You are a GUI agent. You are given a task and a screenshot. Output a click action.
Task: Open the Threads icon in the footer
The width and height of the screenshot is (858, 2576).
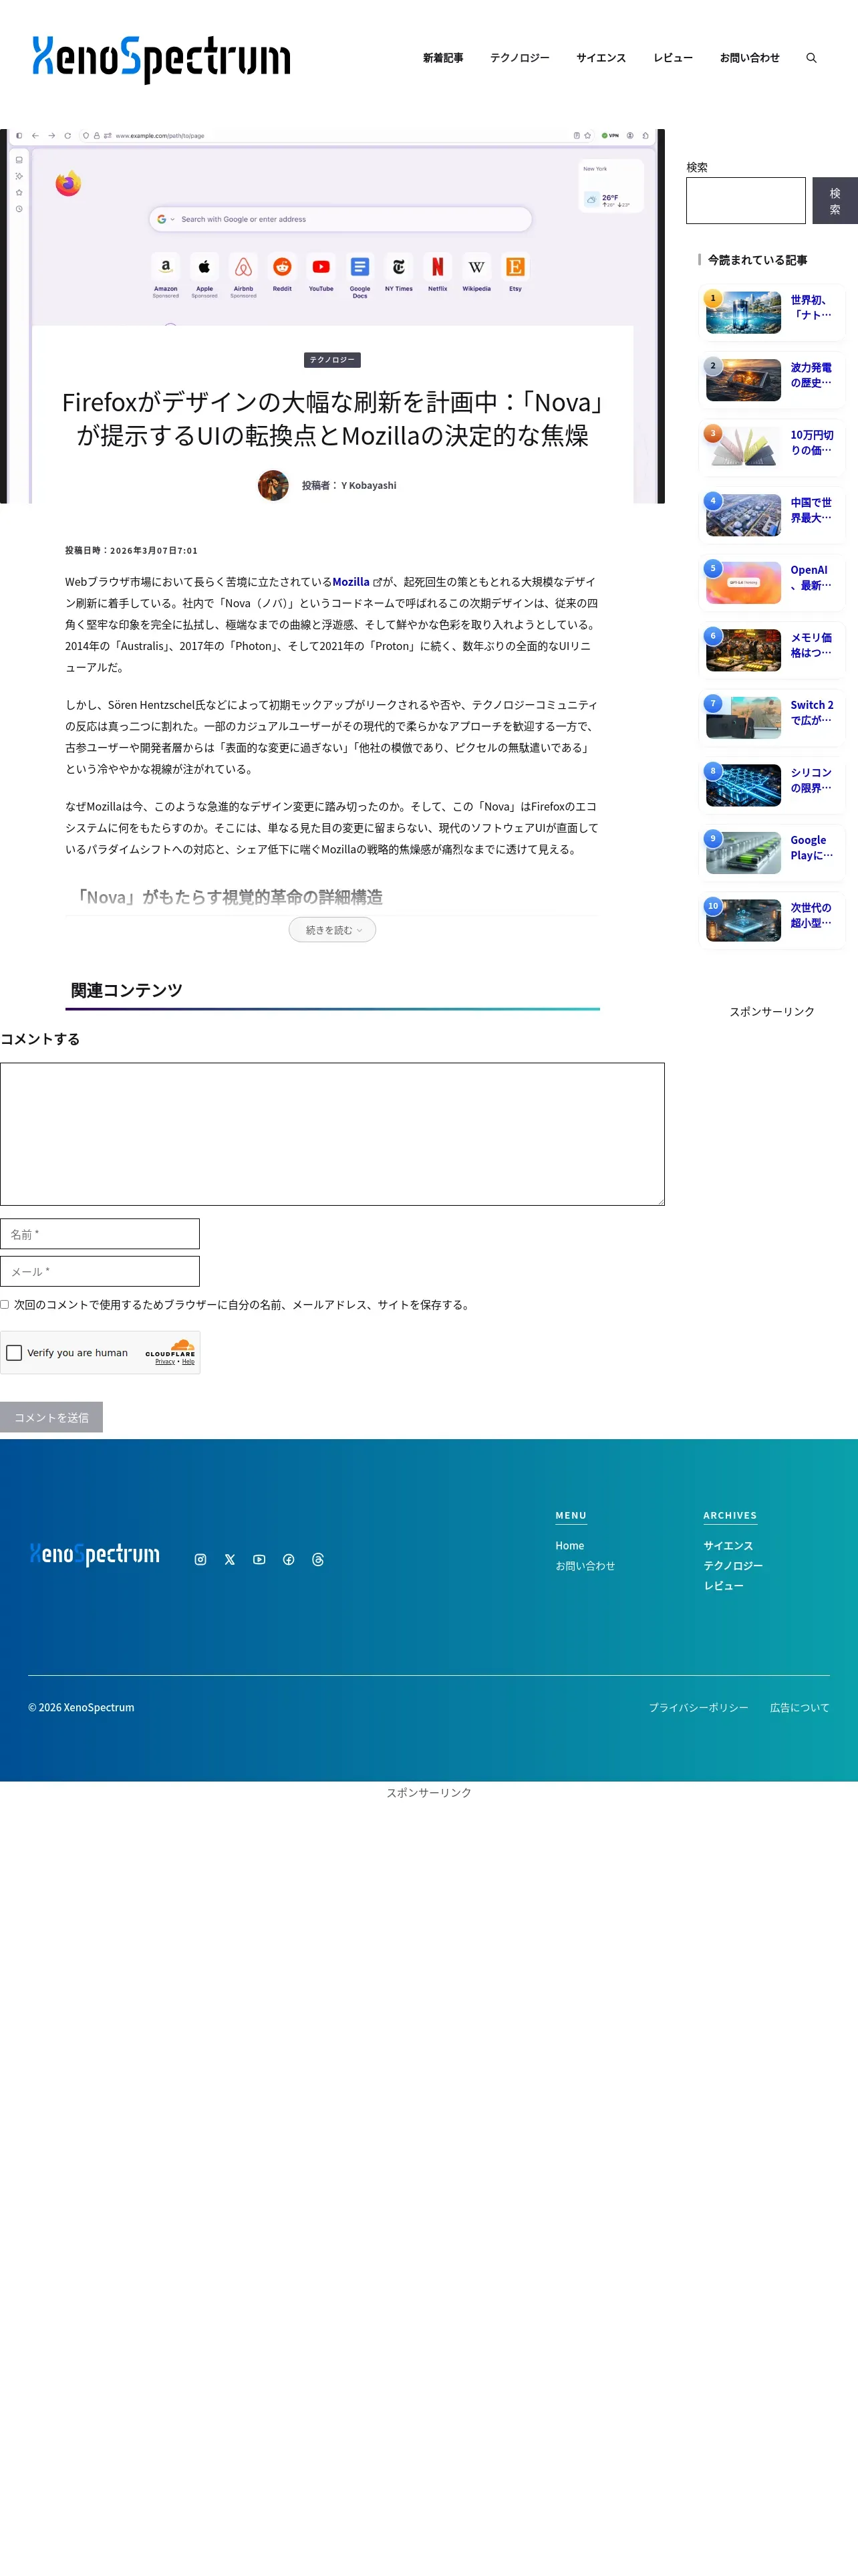click(x=317, y=1559)
